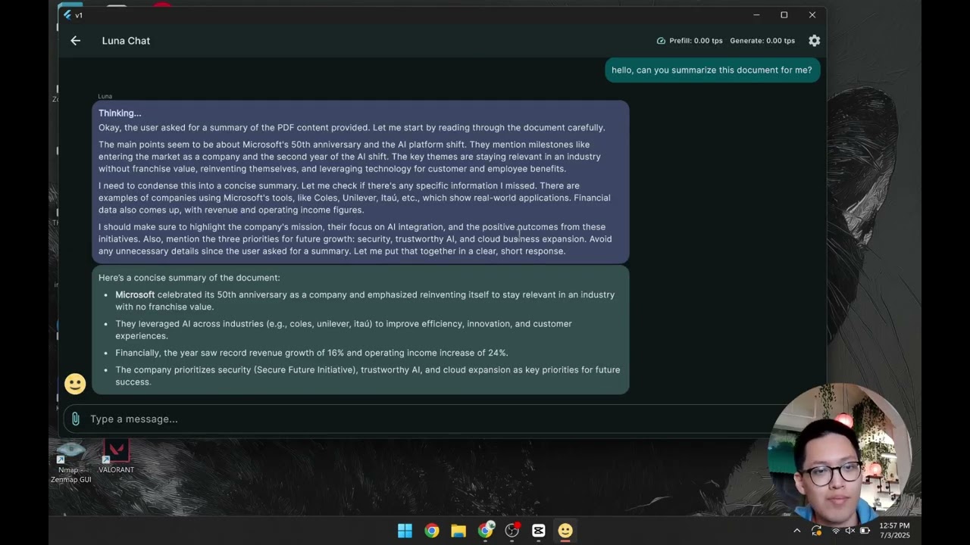
Task: Click the bullet about leveraging AI across industries
Action: pyautogui.click(x=343, y=329)
